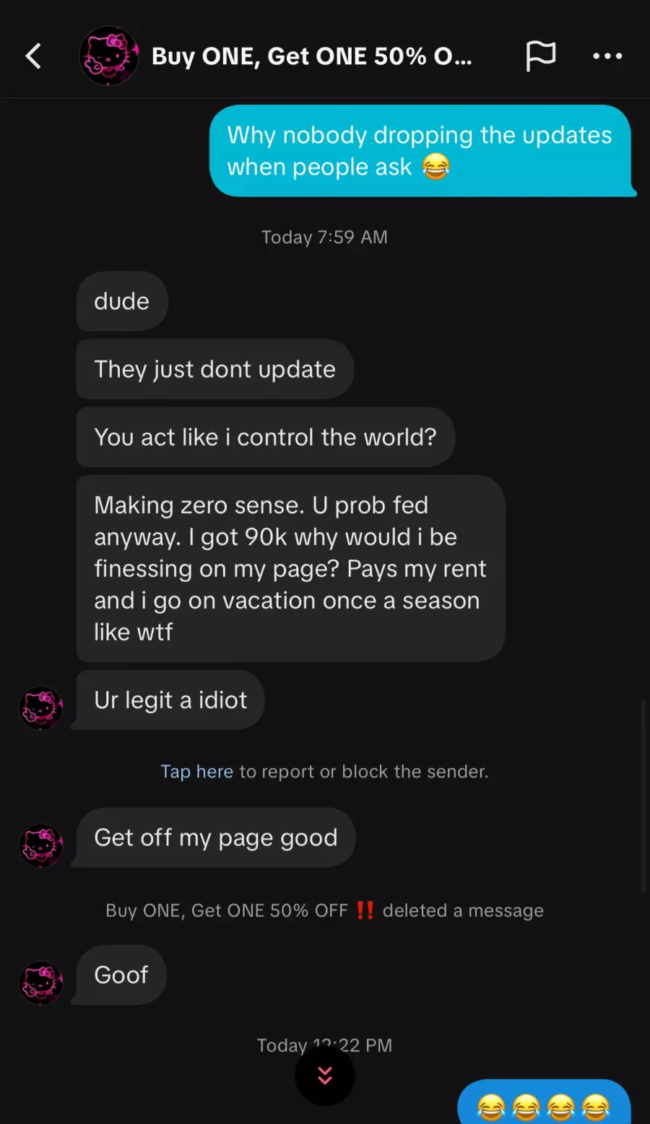Jump to latest with red double-chevron button
Image resolution: width=650 pixels, height=1124 pixels.
pyautogui.click(x=325, y=1076)
